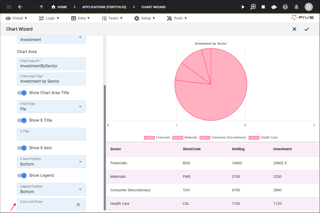Open the Setup menu
The height and width of the screenshot is (213, 320).
(145, 18)
